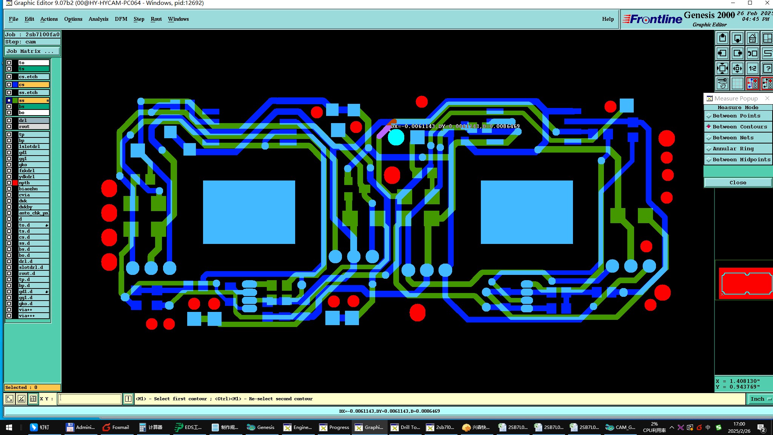Open the wrench and palette tools icon

click(x=722, y=83)
